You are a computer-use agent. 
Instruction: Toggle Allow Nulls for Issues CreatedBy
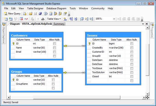[132, 48]
